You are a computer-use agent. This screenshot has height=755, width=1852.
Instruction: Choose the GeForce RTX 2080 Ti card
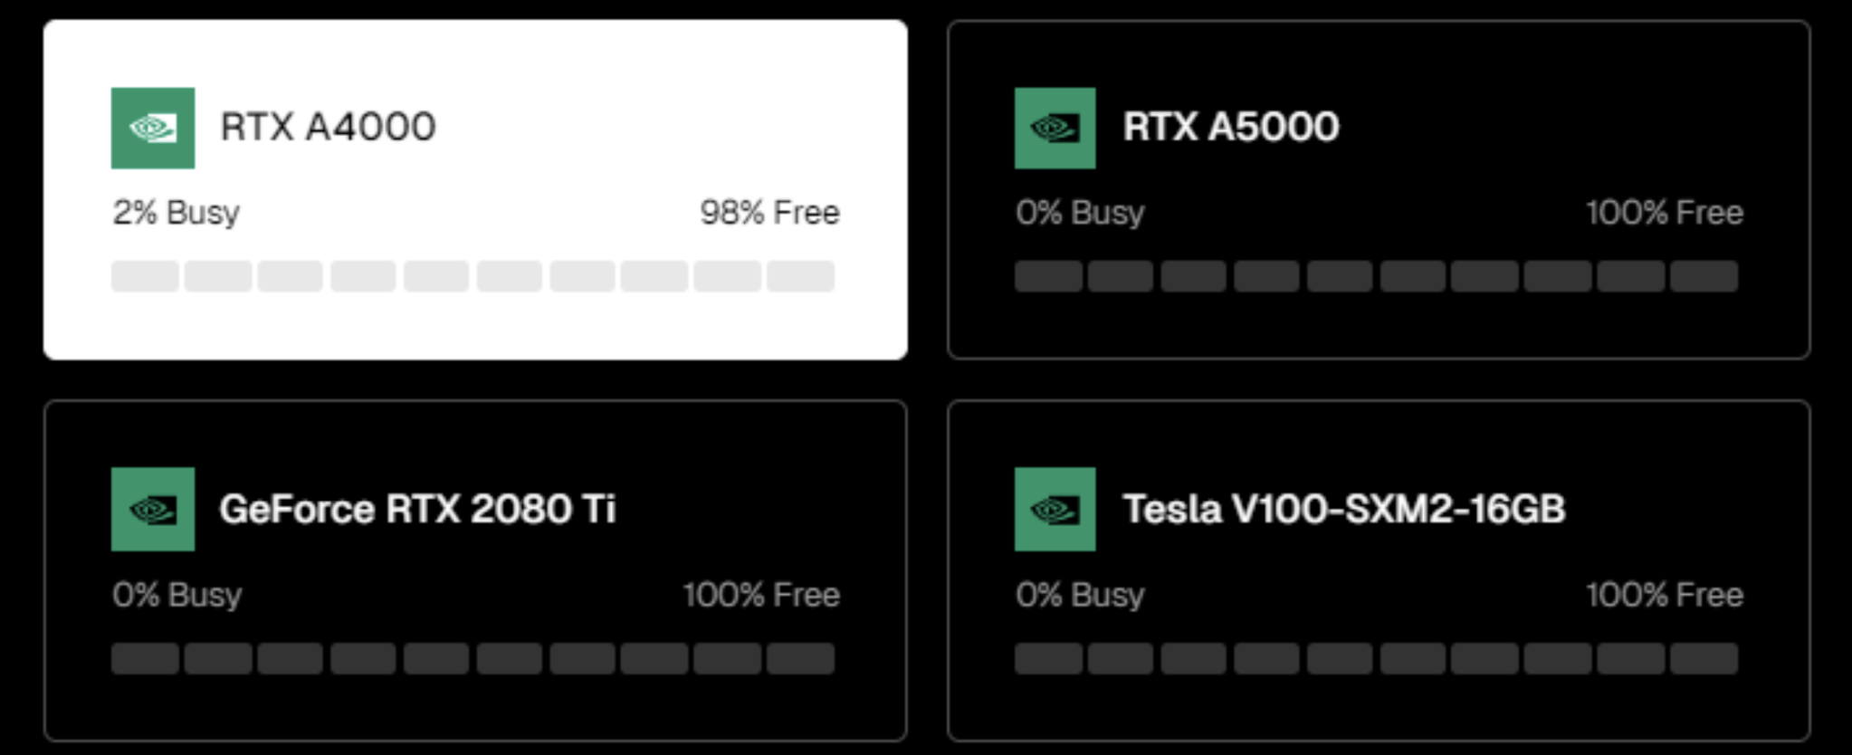pyautogui.click(x=475, y=570)
